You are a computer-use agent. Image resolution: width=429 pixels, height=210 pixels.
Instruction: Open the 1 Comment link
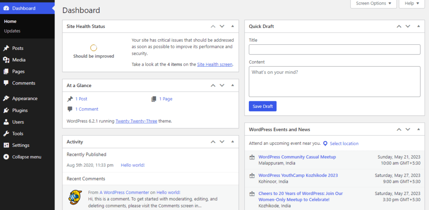(x=87, y=109)
